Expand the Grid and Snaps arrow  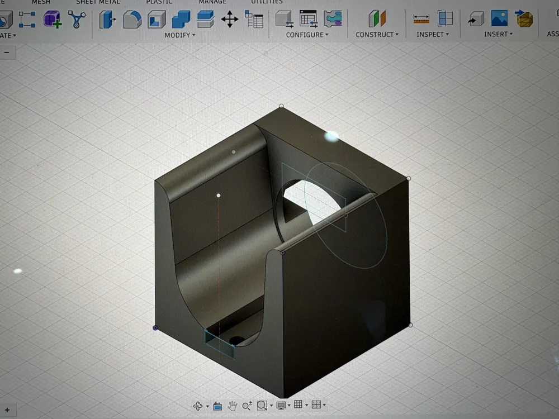click(306, 404)
